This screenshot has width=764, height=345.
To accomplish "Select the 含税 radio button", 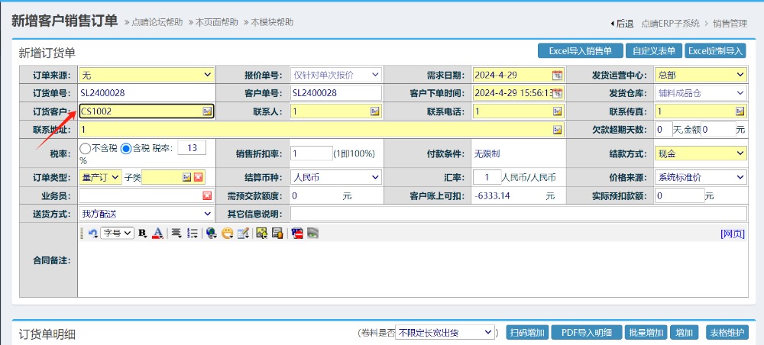I will 126,148.
